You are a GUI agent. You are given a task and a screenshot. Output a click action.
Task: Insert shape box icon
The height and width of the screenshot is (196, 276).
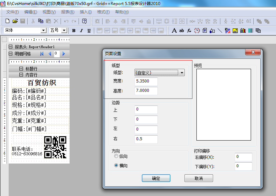click(212, 30)
